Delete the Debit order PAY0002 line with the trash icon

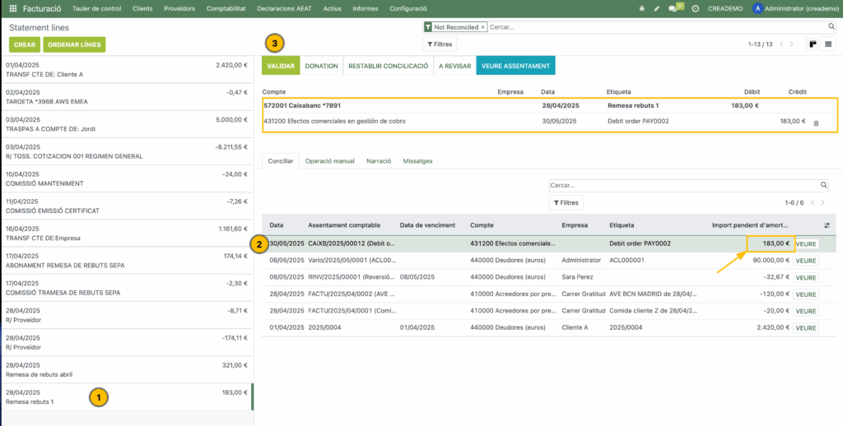[816, 123]
